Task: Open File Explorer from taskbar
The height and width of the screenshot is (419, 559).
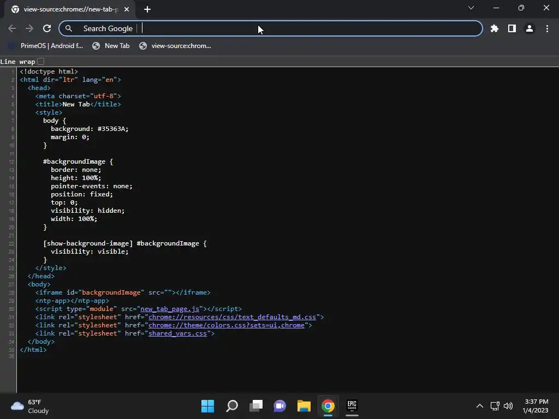Action: 304,406
